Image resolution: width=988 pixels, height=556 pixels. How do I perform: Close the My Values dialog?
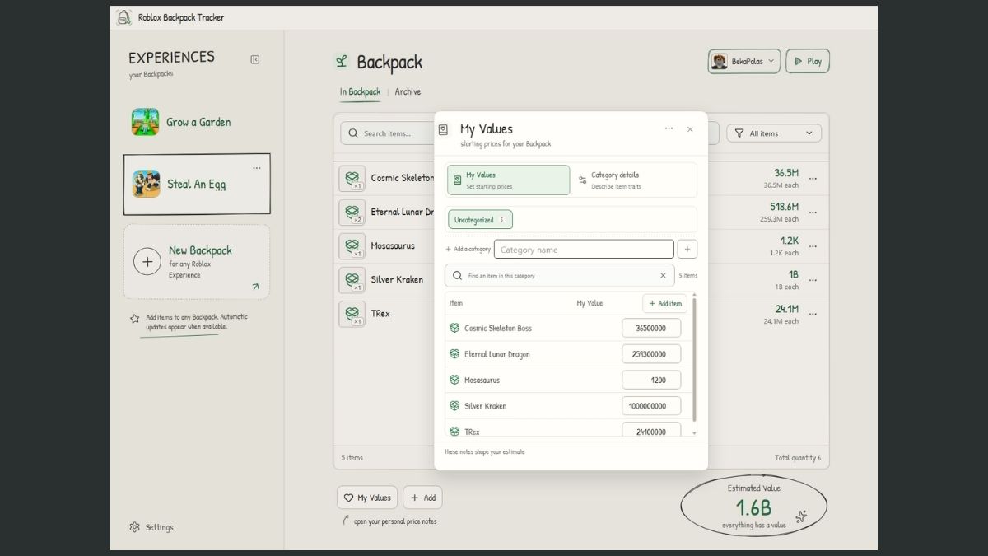click(x=690, y=129)
